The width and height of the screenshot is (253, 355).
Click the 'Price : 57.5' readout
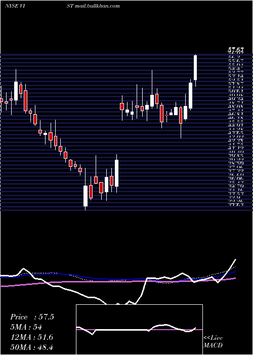32,317
